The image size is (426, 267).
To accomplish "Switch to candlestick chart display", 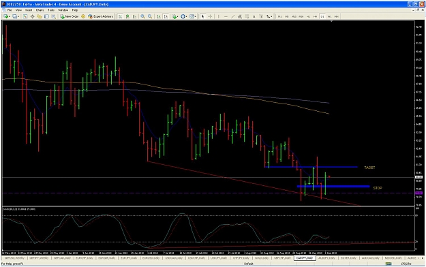I will (x=127, y=16).
